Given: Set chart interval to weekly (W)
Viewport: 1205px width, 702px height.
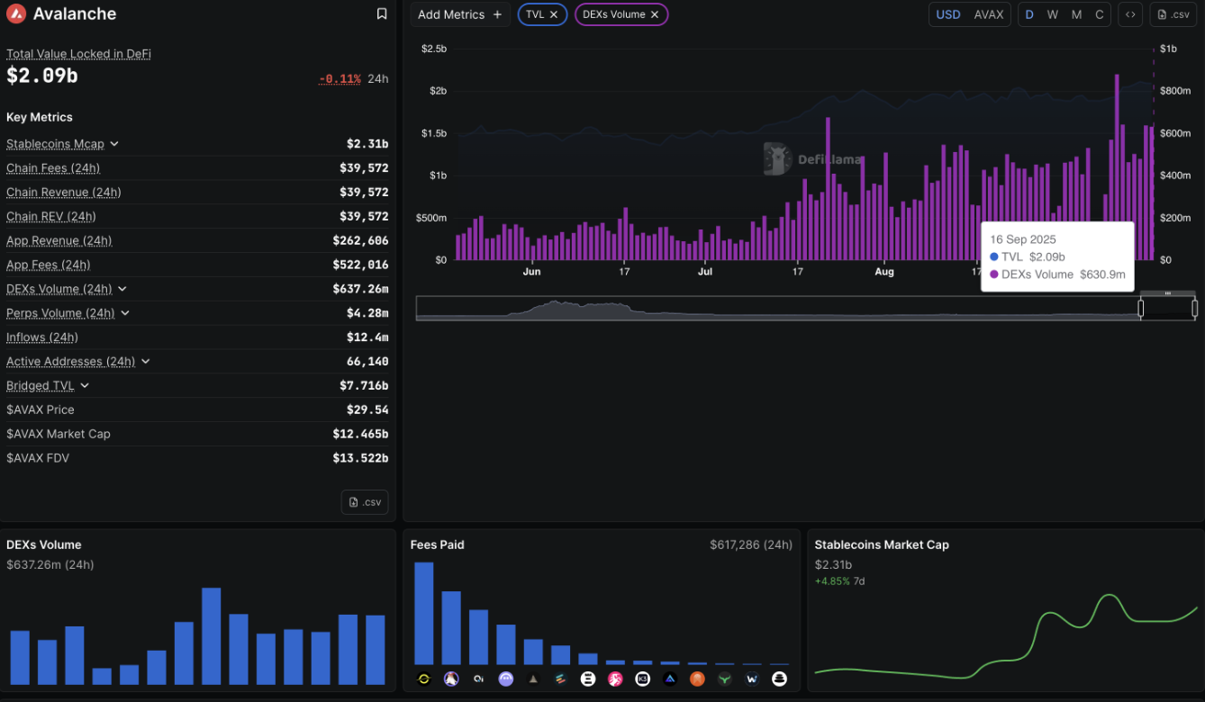Looking at the screenshot, I should point(1052,14).
